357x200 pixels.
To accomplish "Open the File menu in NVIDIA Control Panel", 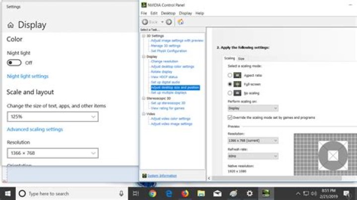I will tap(144, 13).
